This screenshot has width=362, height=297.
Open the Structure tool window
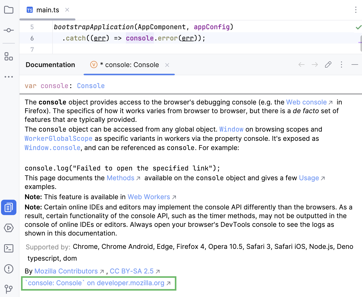coord(9,57)
